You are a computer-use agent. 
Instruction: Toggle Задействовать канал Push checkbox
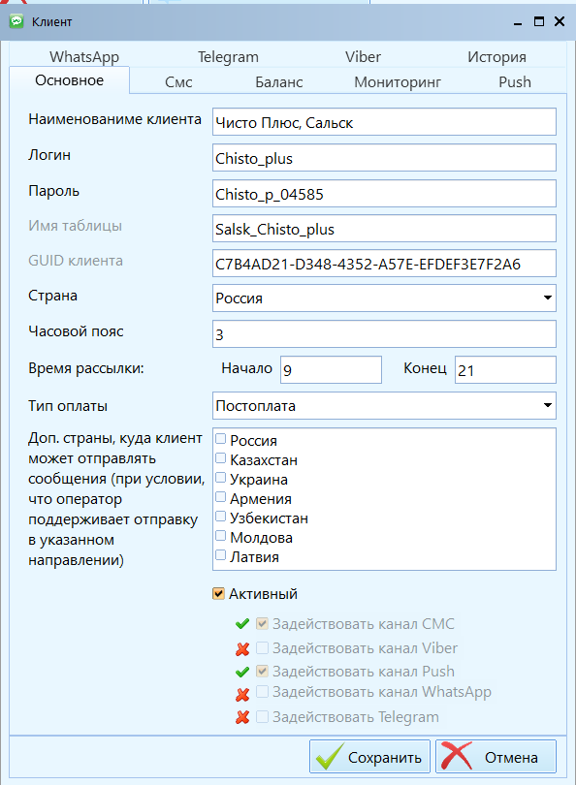262,671
